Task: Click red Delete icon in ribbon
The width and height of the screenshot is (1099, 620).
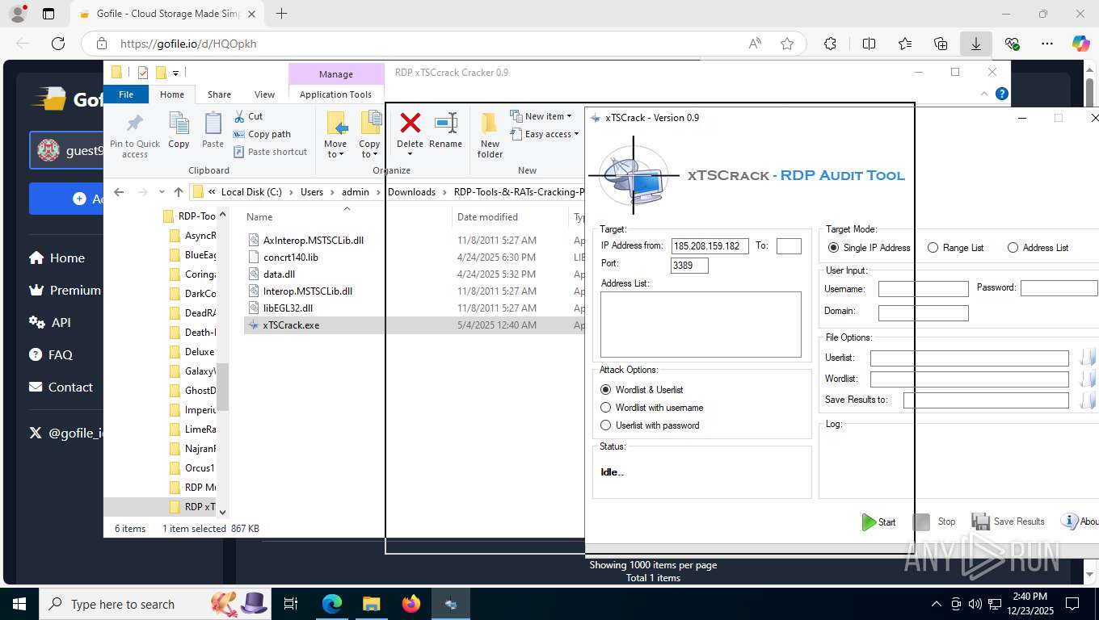Action: [x=411, y=124]
